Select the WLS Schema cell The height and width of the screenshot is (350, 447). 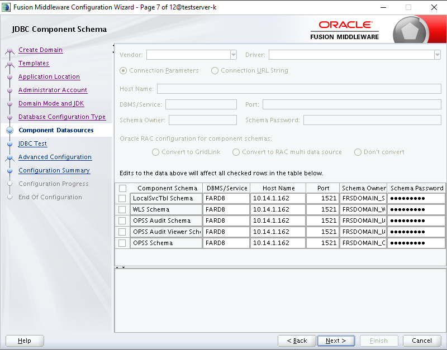[x=167, y=209]
